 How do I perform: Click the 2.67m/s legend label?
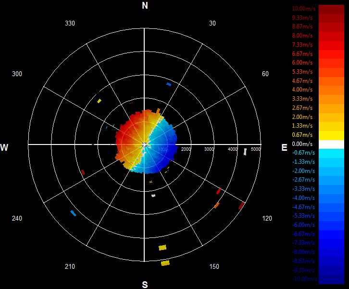point(302,108)
